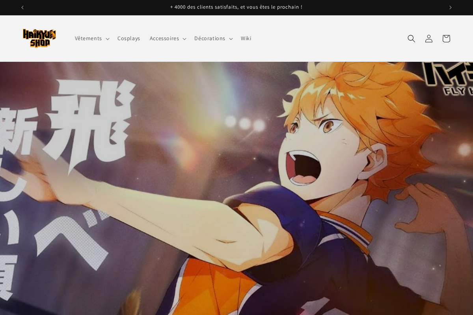This screenshot has width=473, height=315.
Task: Click the cart bag icon in header
Action: coord(446,38)
